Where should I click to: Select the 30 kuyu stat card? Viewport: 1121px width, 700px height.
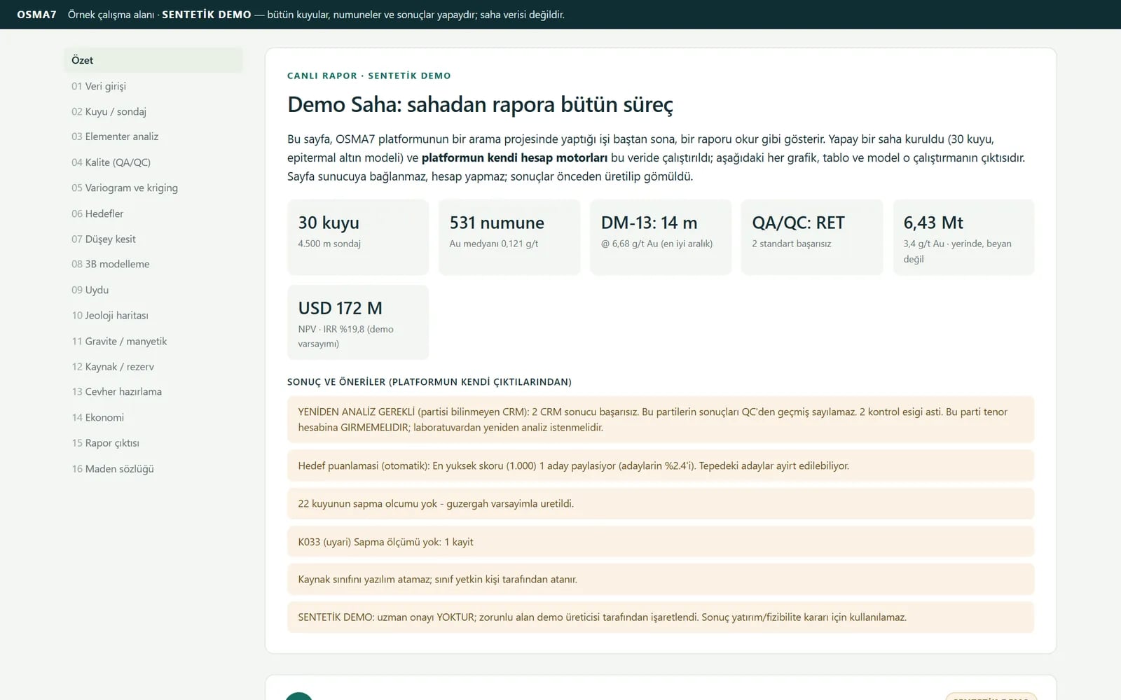pos(358,237)
